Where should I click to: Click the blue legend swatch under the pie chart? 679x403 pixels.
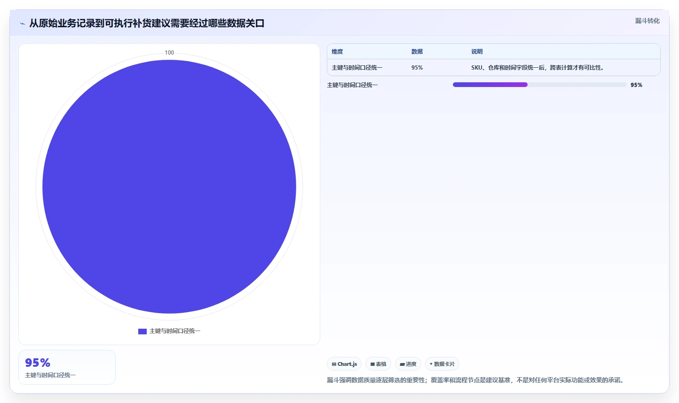tap(142, 331)
